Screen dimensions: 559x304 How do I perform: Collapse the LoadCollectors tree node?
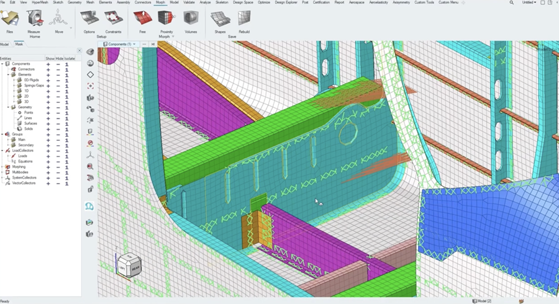point(2,151)
